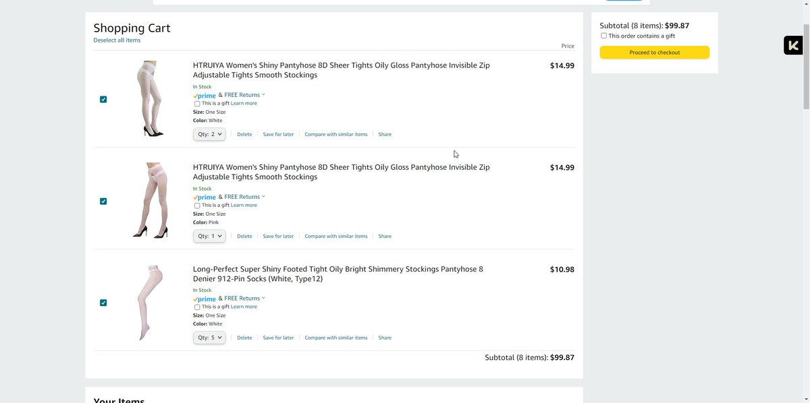
Task: Click the bottom 'Subtotal (8 items): $99.87' text
Action: tap(529, 357)
